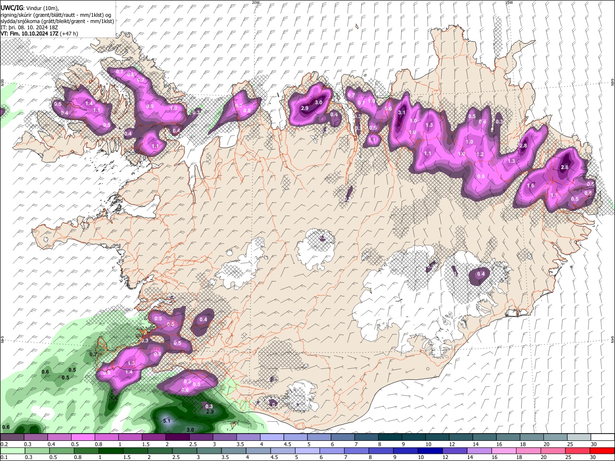Click the '3.1' snowfall value on the map

[402, 112]
